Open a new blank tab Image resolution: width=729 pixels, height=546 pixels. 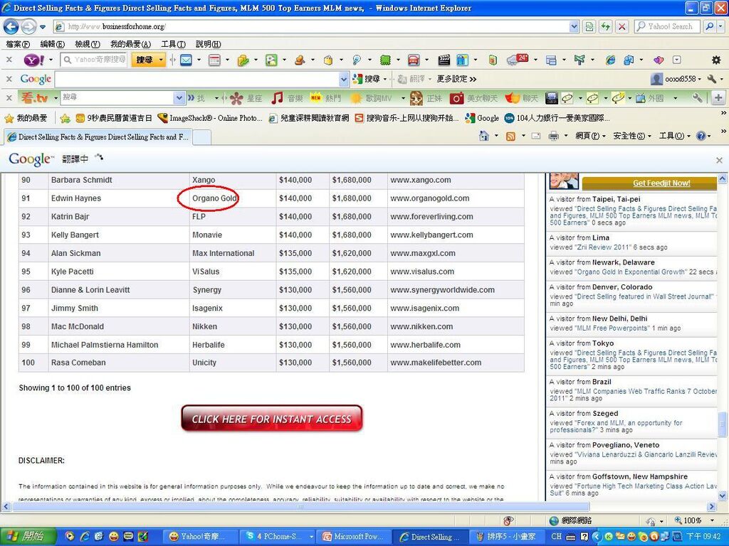(x=201, y=137)
